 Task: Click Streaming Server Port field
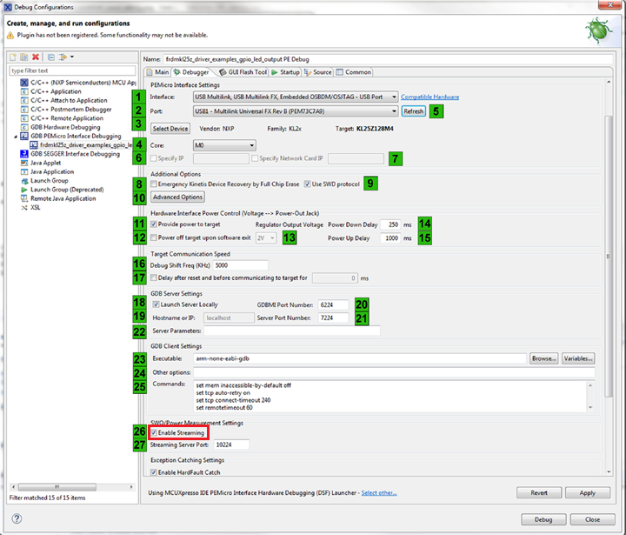pyautogui.click(x=231, y=445)
